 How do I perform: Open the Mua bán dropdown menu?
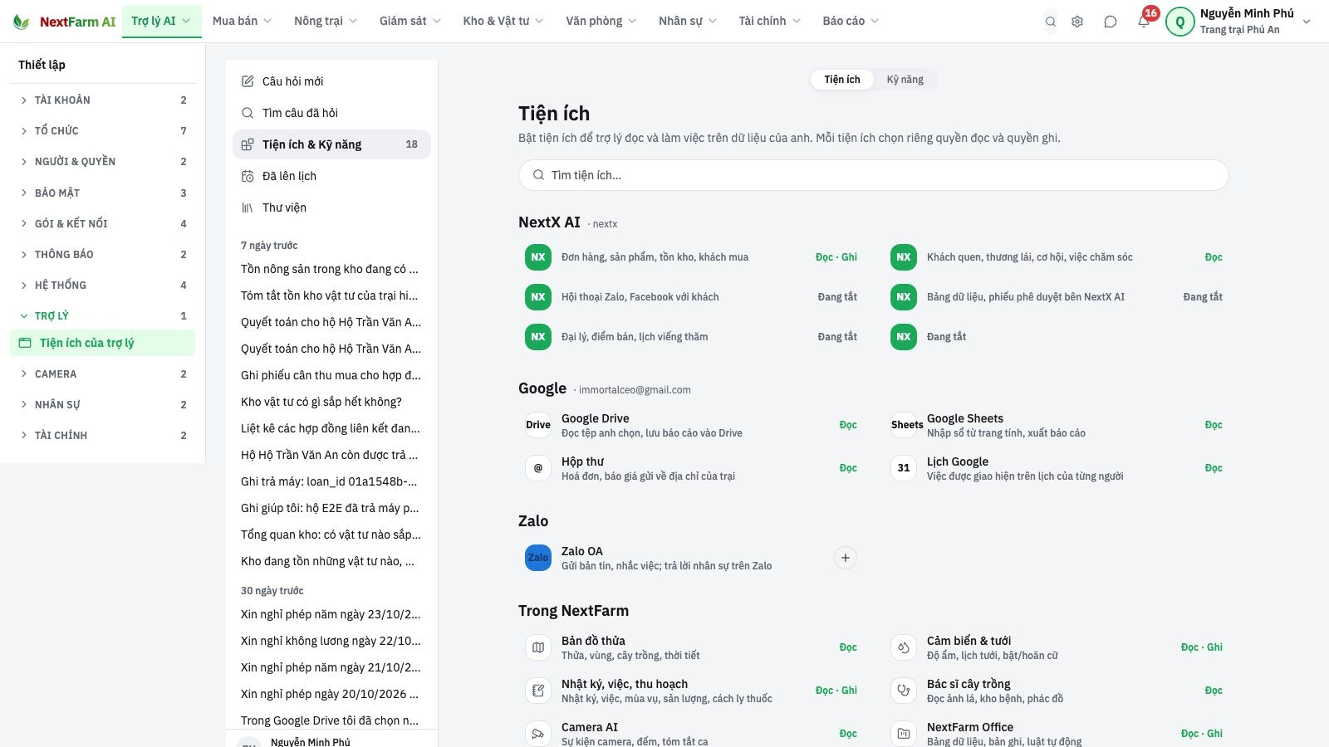point(242,21)
